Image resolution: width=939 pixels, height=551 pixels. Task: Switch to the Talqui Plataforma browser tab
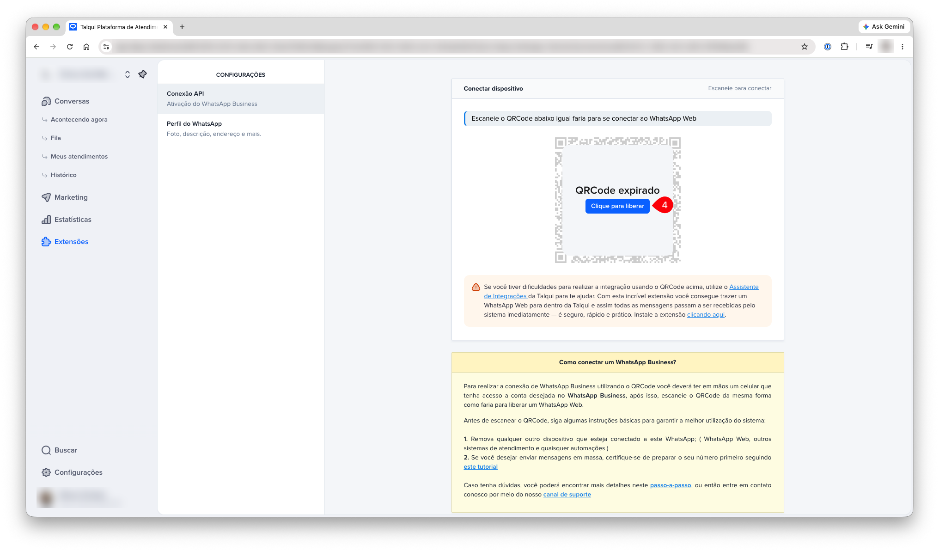tap(118, 27)
